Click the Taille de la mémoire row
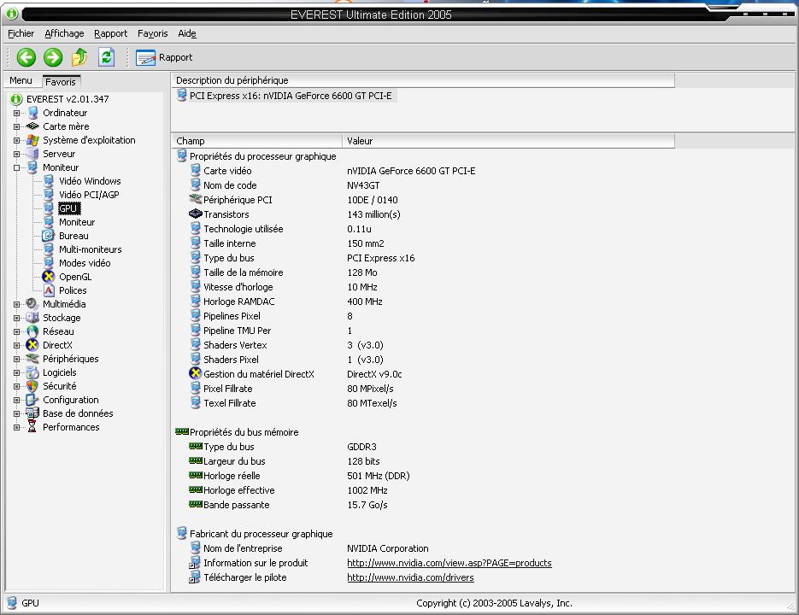The image size is (799, 615). pos(423,272)
